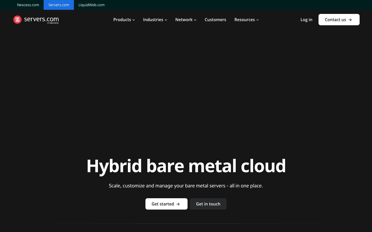Screen dimensions: 372x232
Task: Open the Network dropdown menu
Action: click(186, 20)
